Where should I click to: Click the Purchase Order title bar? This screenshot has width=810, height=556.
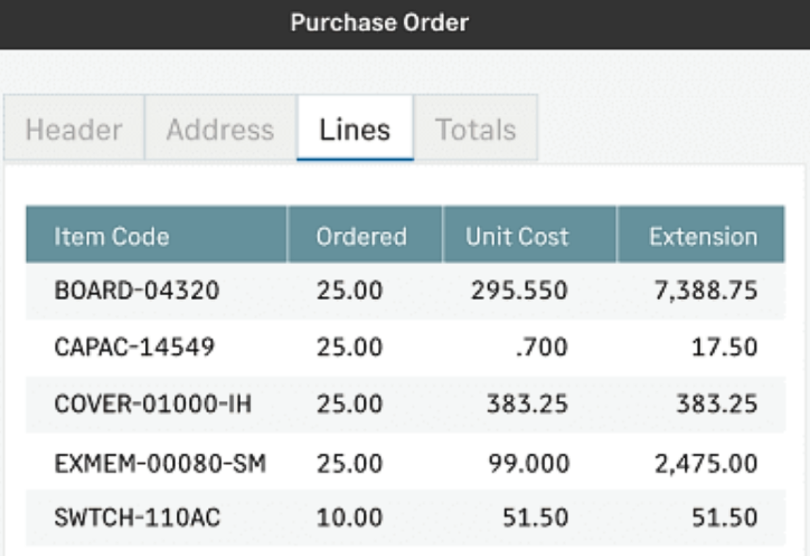(x=405, y=24)
